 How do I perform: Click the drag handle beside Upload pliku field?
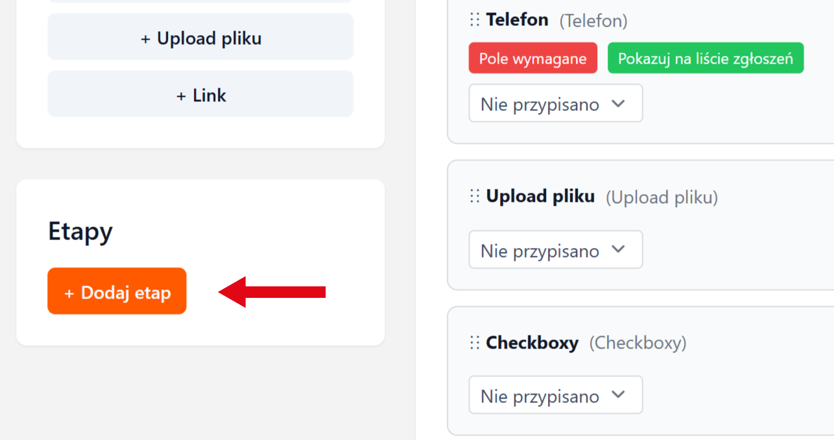click(x=475, y=197)
